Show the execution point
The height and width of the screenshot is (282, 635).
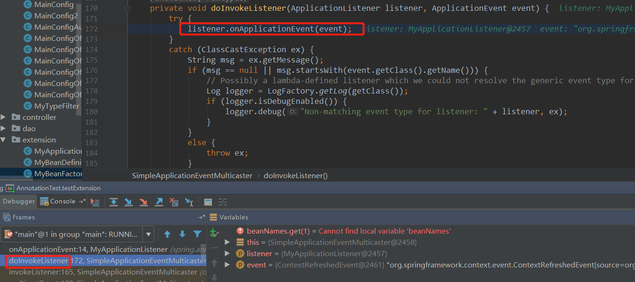[95, 202]
